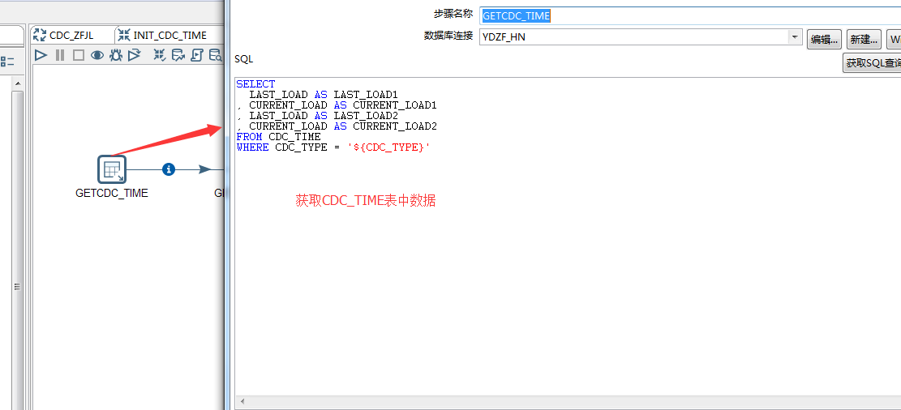Start debugging with the bug icon
Screen dimensions: 901x410
point(116,55)
